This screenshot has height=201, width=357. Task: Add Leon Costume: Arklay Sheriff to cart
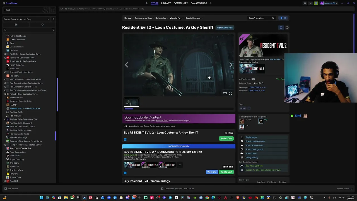click(x=226, y=138)
